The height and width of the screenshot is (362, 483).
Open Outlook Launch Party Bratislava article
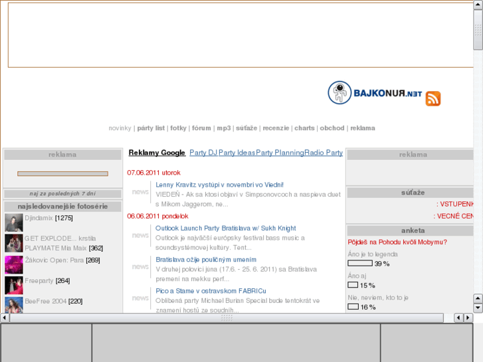point(225,228)
